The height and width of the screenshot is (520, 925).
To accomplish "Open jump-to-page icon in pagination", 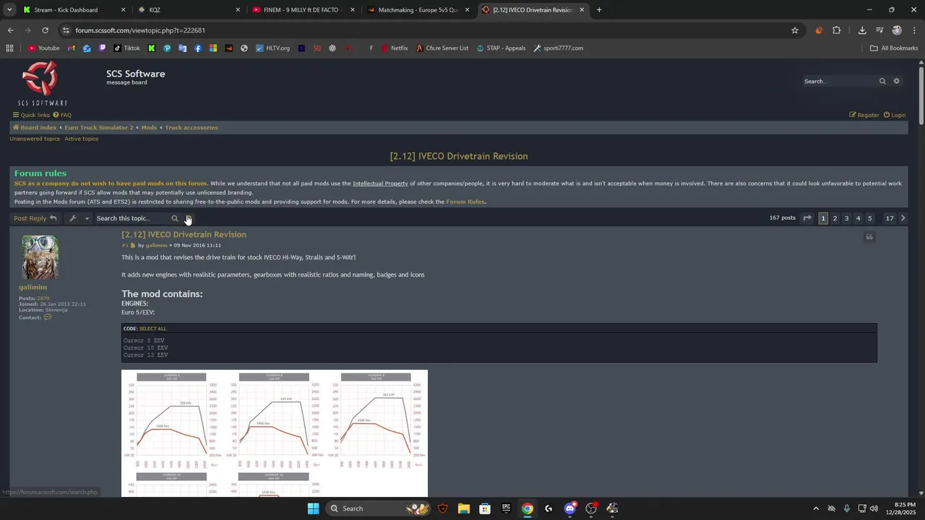I will click(x=807, y=218).
